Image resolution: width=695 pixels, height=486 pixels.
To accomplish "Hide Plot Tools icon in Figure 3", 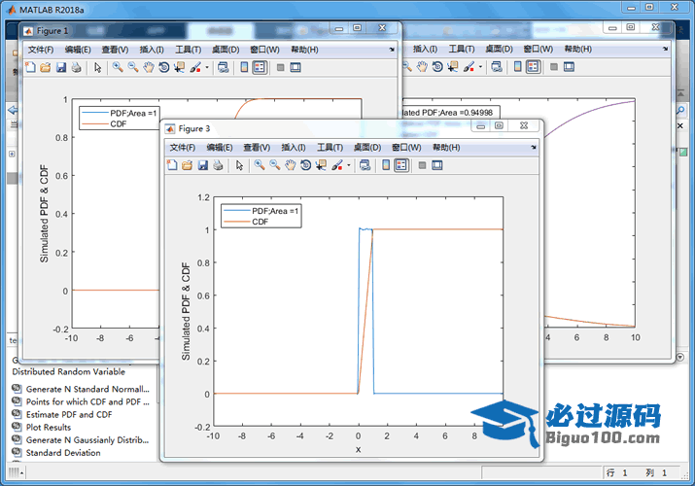I will tap(422, 165).
